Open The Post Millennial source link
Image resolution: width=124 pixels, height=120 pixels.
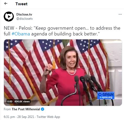26,109
